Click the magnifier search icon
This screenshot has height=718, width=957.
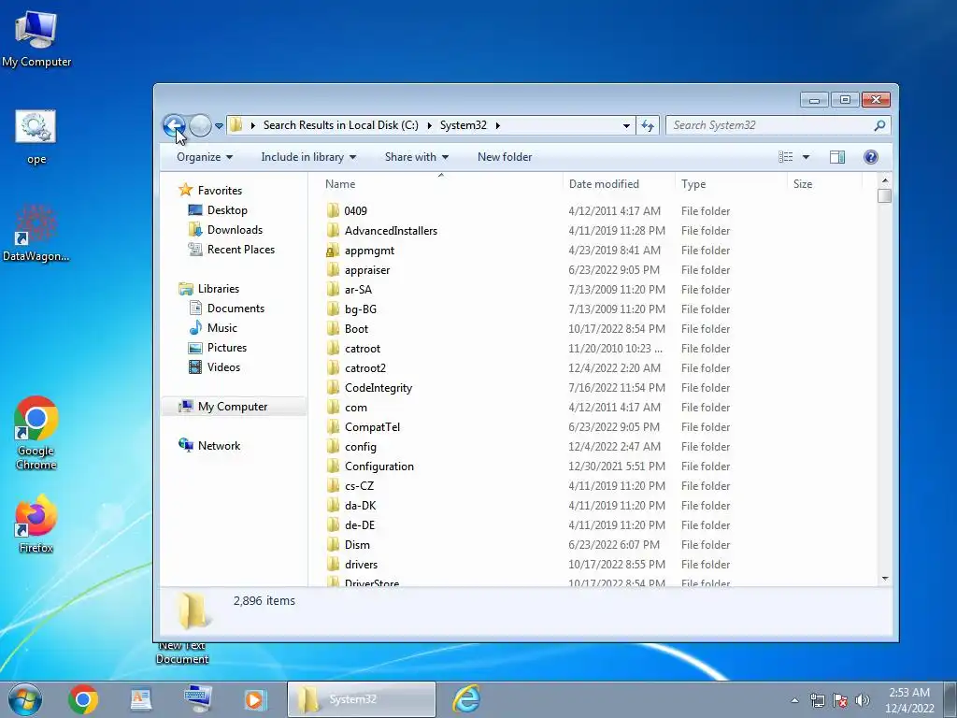[879, 126]
